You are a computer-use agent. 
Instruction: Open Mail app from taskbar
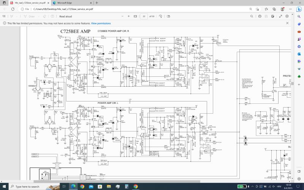click(91, 187)
